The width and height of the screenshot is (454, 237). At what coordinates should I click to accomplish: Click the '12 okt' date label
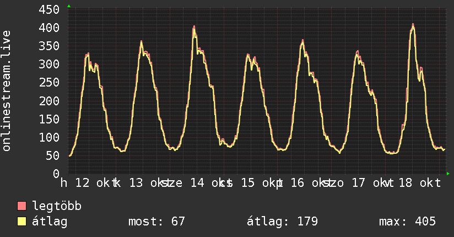[x=96, y=183]
